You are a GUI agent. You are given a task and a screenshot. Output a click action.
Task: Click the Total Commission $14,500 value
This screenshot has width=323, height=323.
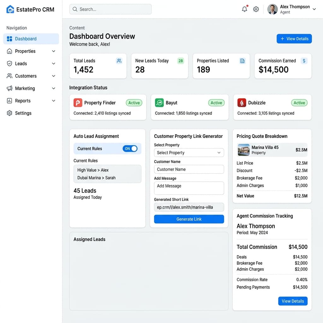(x=298, y=247)
